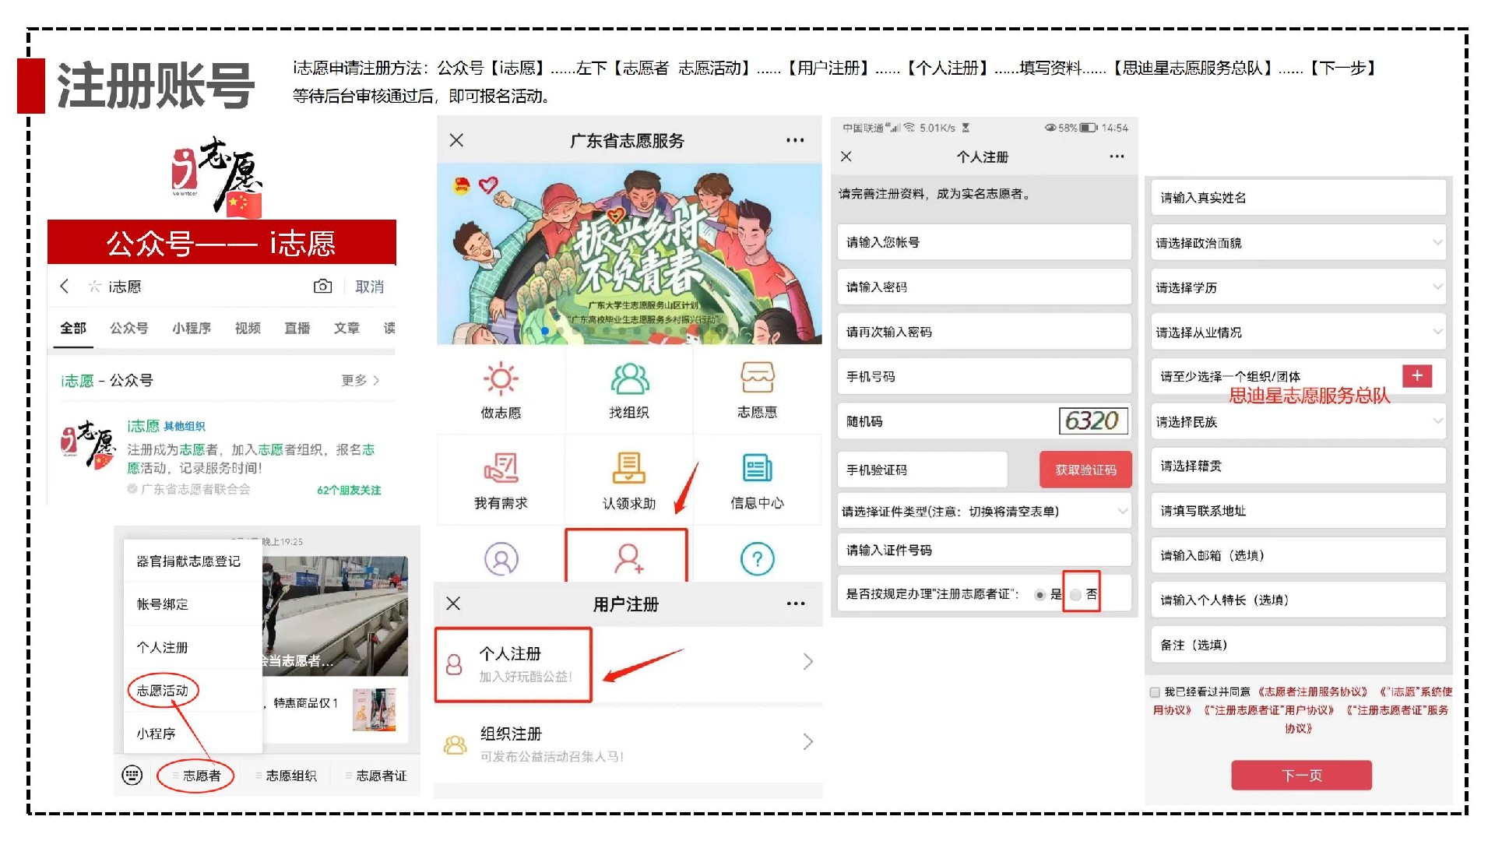Viewport: 1495px width, 841px height.
Task: Click the back arrow beside i志愿 search
Action: coord(65,287)
